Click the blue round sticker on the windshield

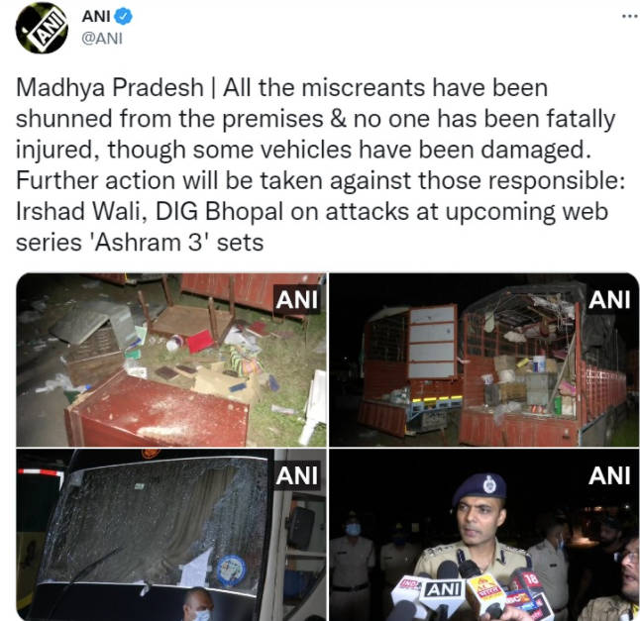pyautogui.click(x=232, y=570)
